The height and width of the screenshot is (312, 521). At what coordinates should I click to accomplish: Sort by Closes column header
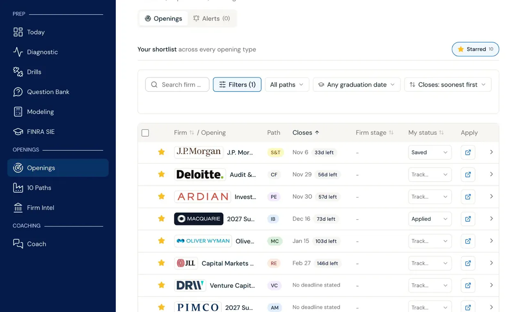[x=306, y=133]
